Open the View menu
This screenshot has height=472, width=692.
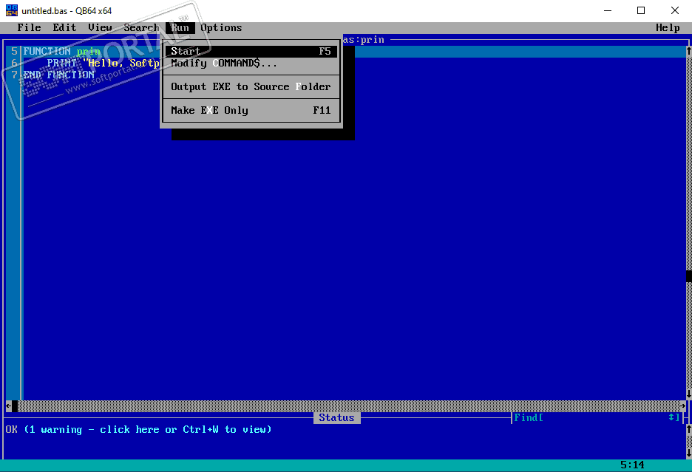(101, 28)
